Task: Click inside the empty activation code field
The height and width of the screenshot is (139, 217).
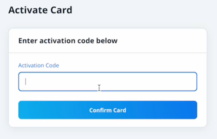Action: (x=108, y=82)
